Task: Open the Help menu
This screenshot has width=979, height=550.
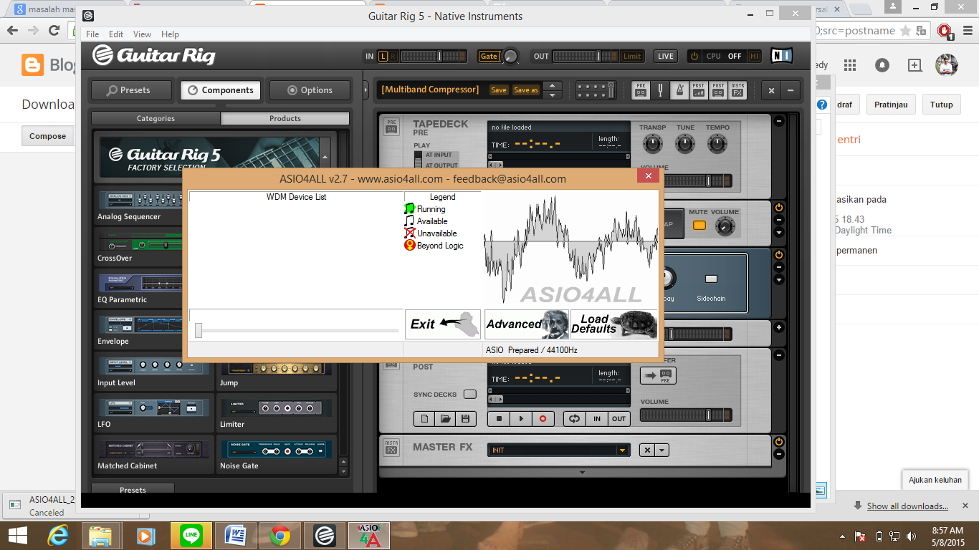Action: (170, 34)
